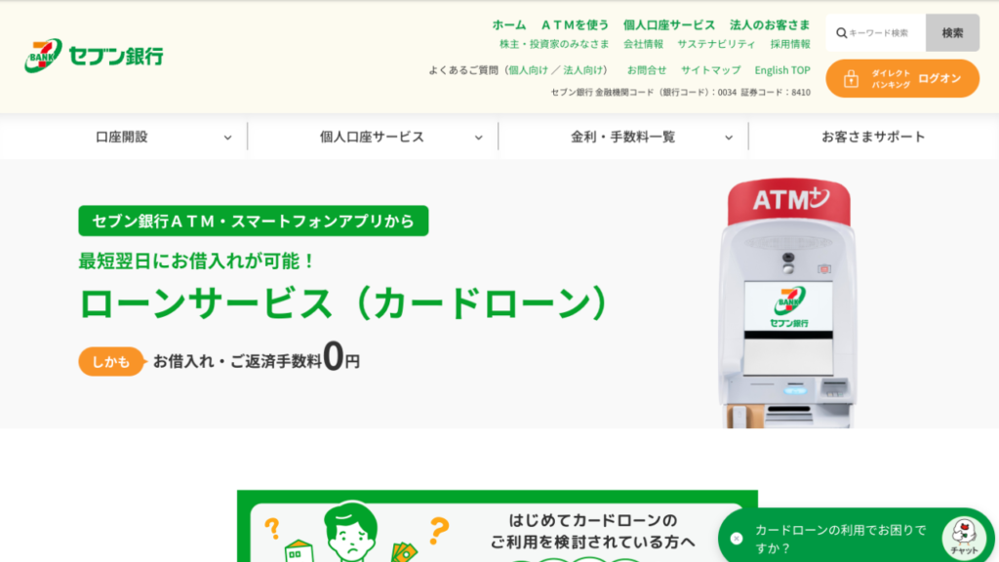Image resolution: width=999 pixels, height=562 pixels.
Task: Open the ＡＴＭを使う link
Action: [575, 24]
